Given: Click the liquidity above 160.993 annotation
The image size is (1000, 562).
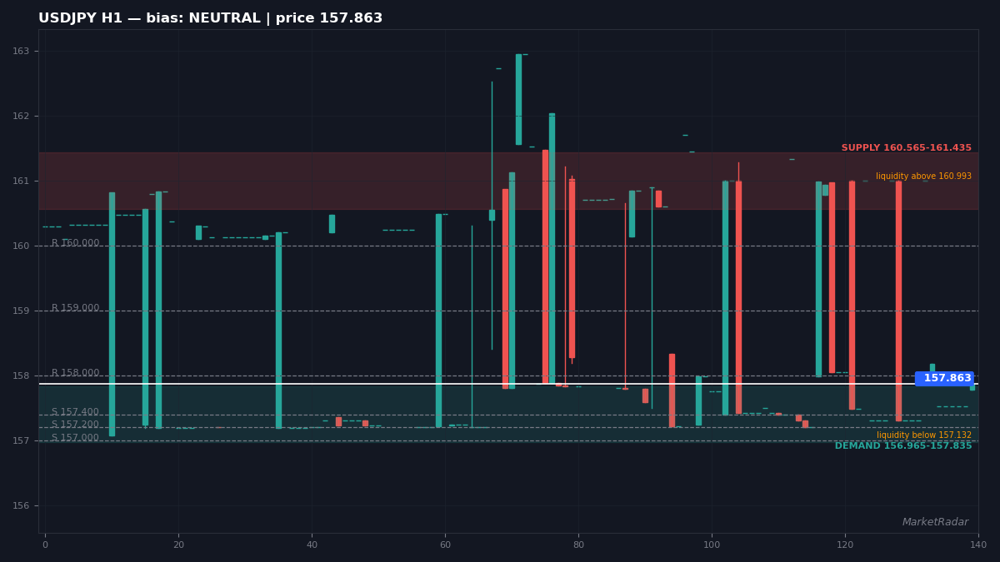Looking at the screenshot, I should point(923,177).
